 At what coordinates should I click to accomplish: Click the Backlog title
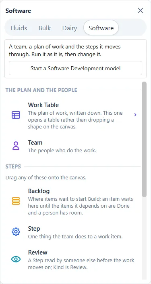39,191
